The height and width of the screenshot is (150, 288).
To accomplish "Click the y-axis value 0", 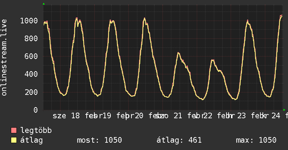I will [36, 110].
